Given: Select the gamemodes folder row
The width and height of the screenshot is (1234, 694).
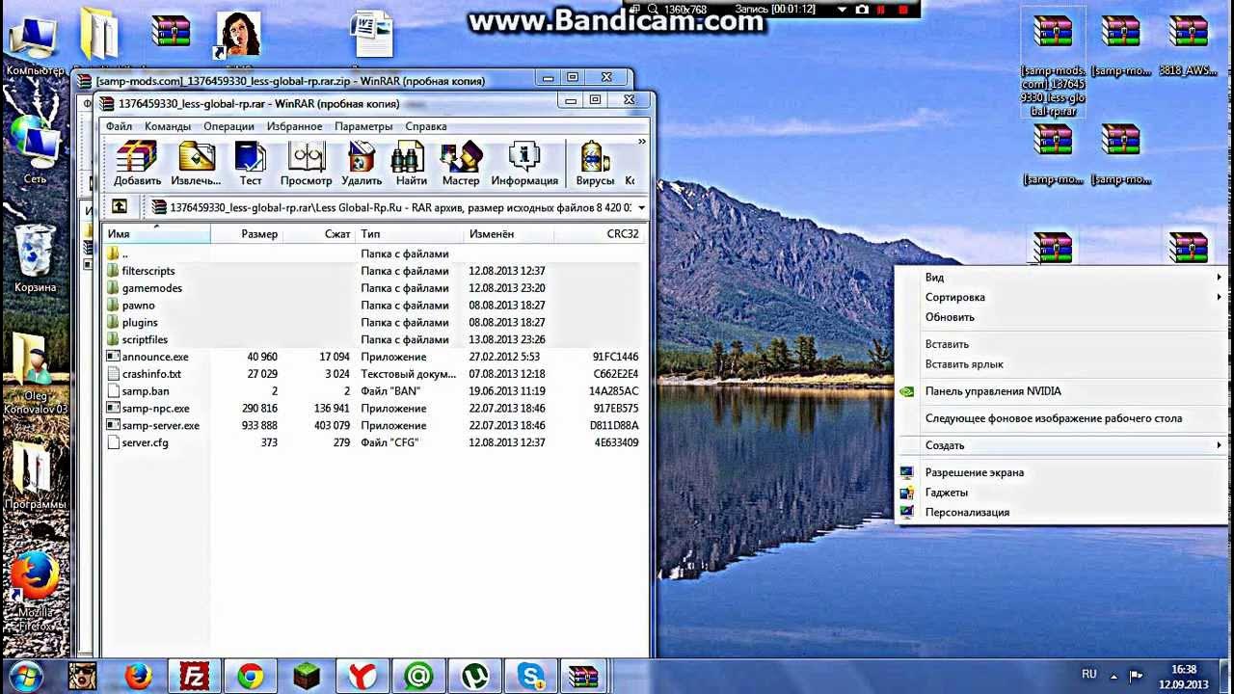Looking at the screenshot, I should click(x=373, y=288).
